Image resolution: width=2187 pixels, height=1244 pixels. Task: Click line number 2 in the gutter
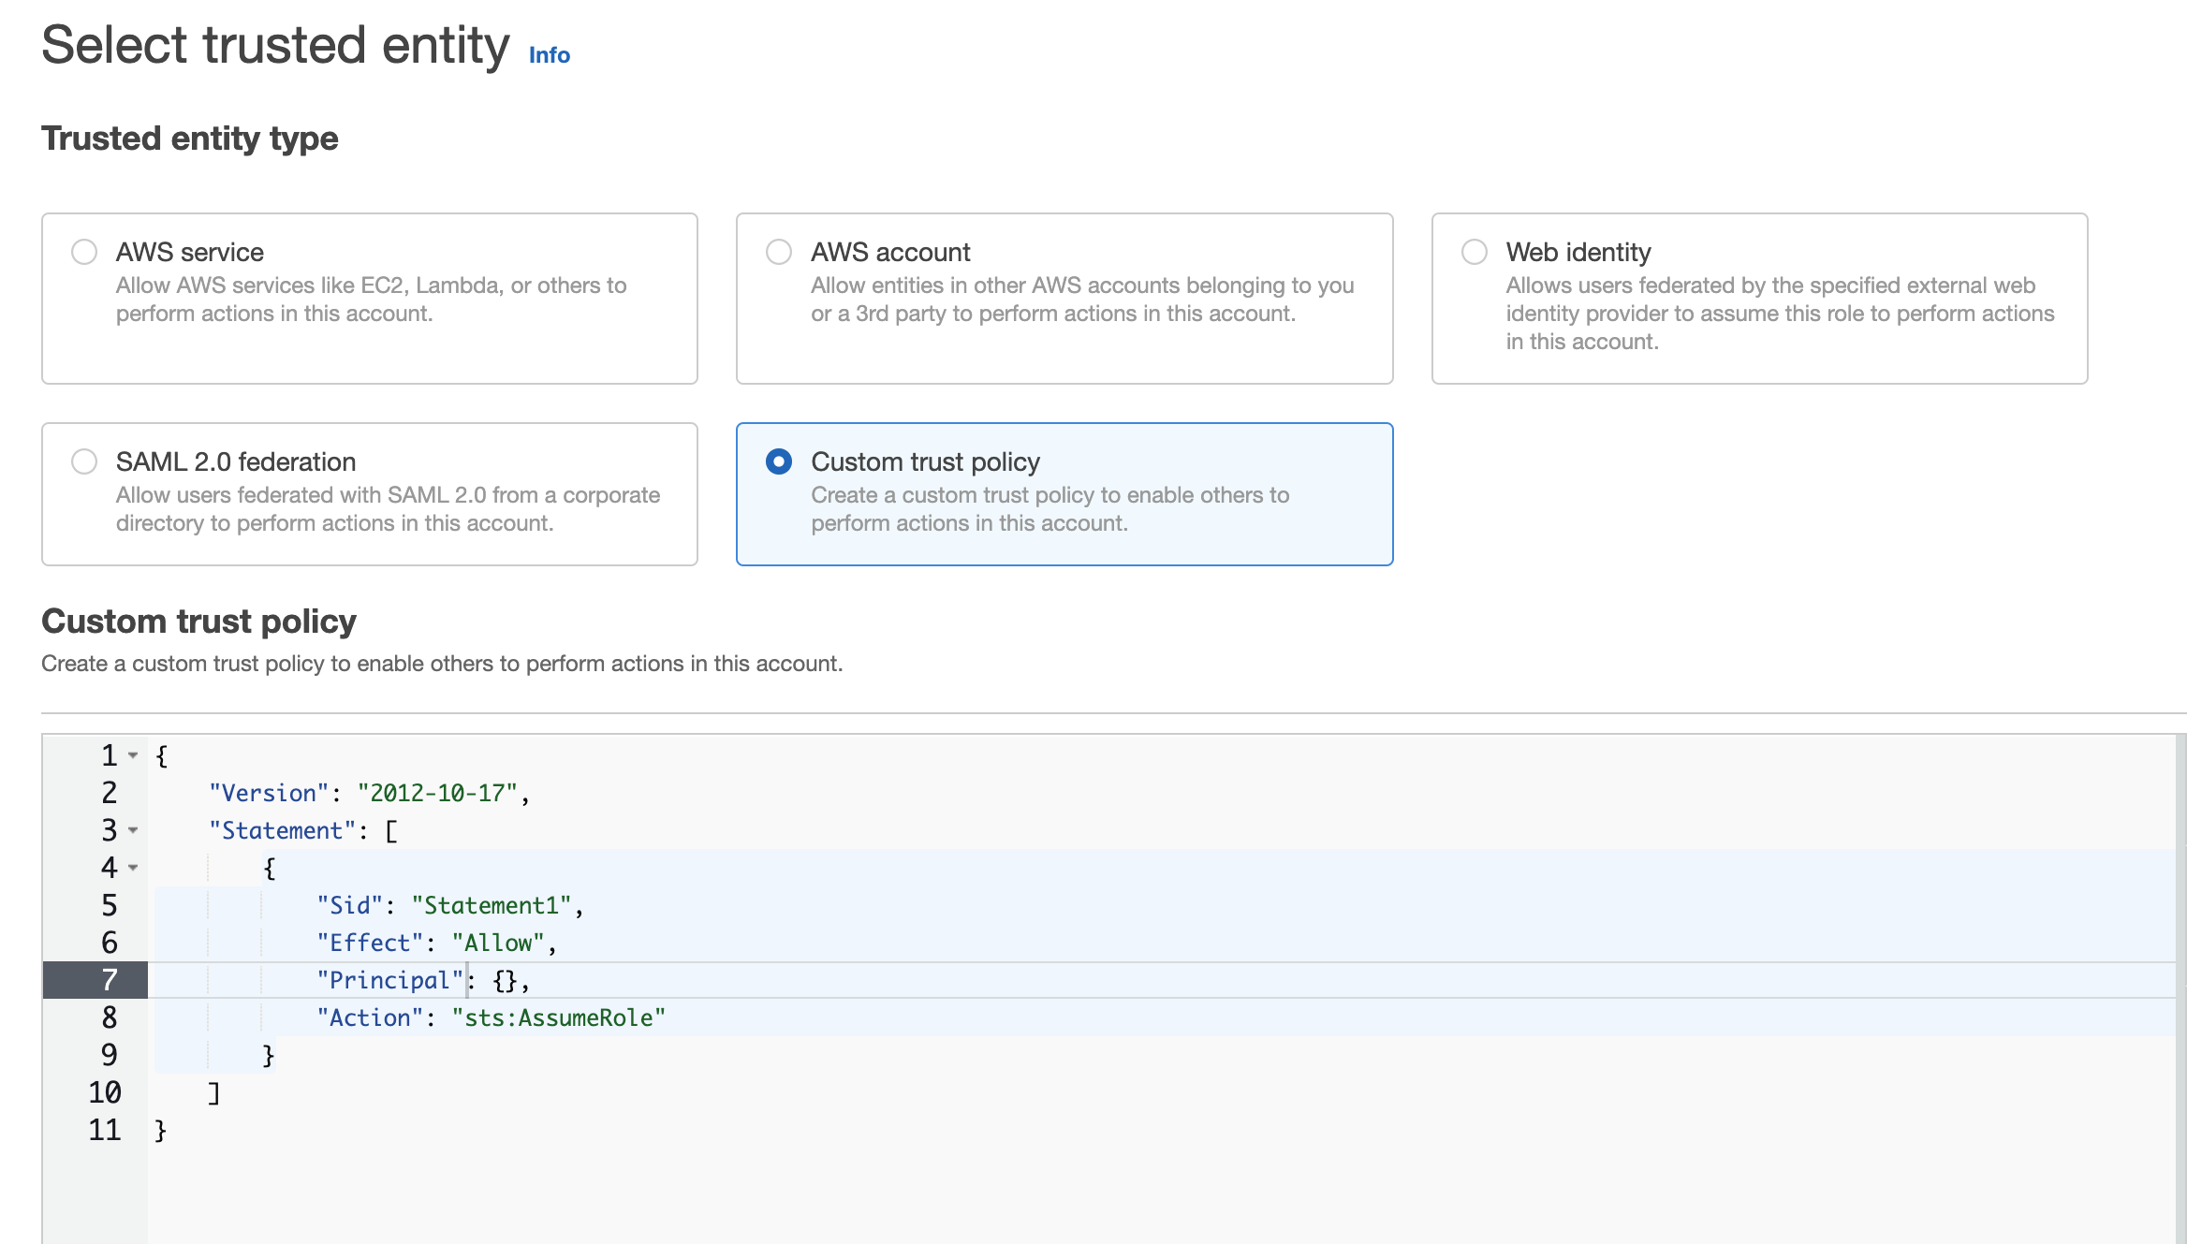coord(110,793)
